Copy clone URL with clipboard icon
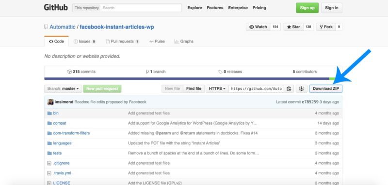The height and width of the screenshot is (185, 388). click(289, 89)
